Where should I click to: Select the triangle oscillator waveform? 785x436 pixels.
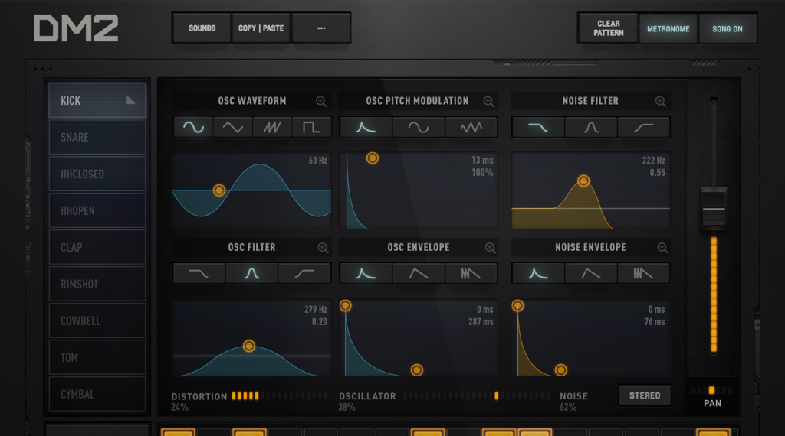[x=232, y=127]
